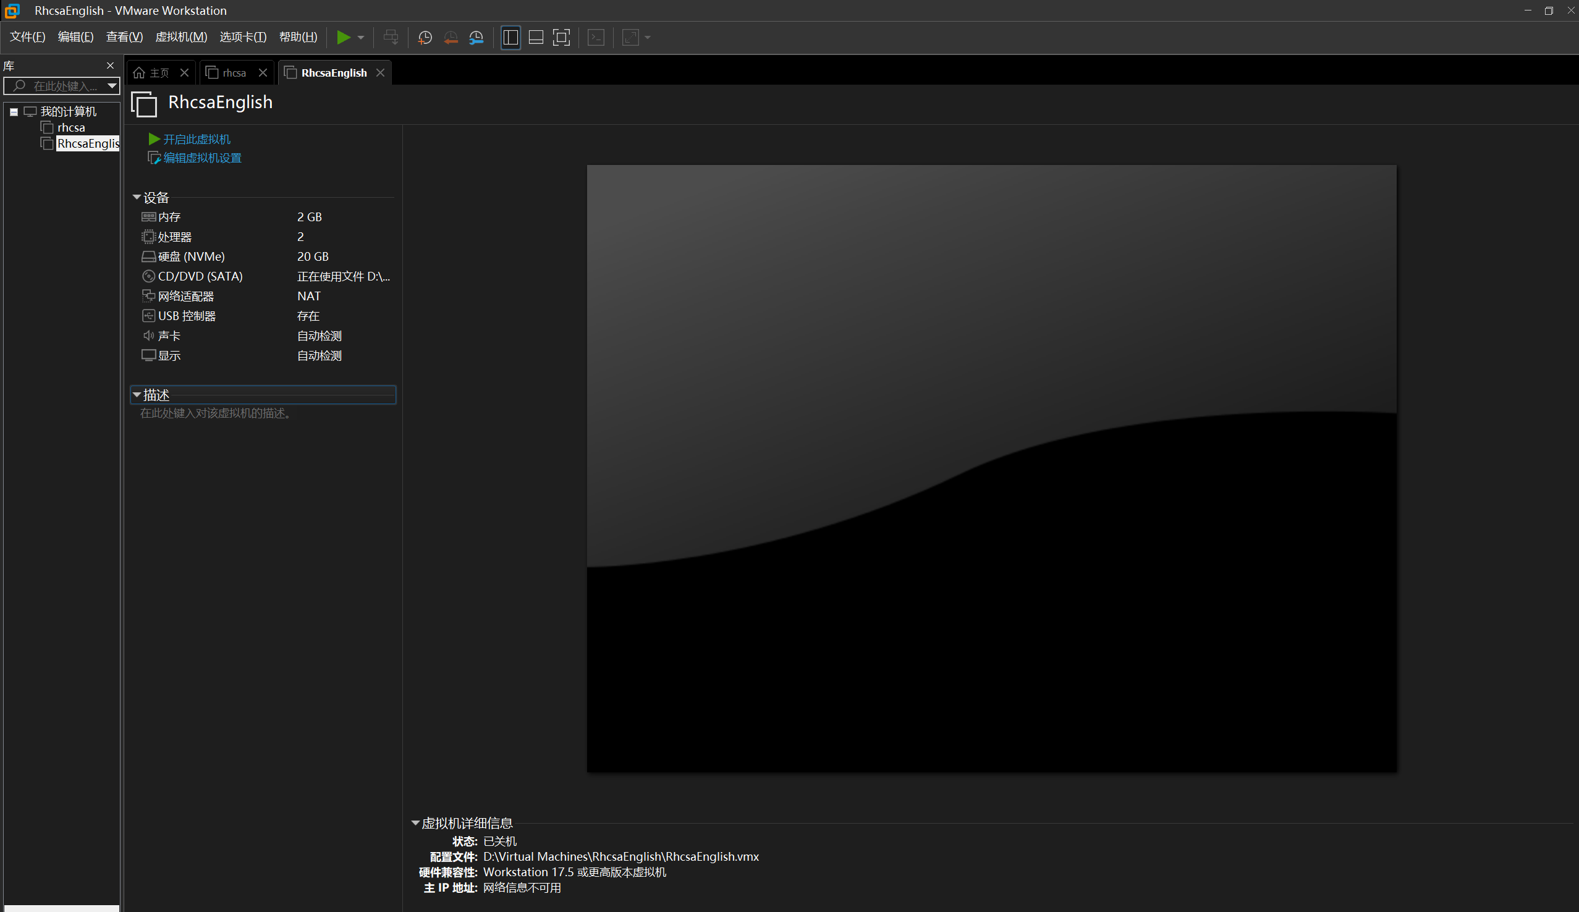The height and width of the screenshot is (912, 1579).
Task: Open the 虚拟机(M) menu
Action: coord(181,37)
